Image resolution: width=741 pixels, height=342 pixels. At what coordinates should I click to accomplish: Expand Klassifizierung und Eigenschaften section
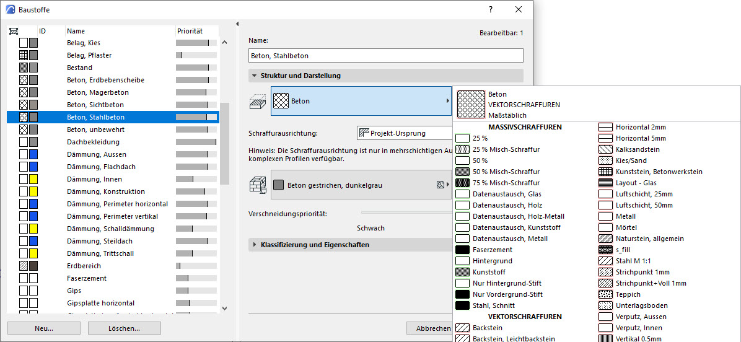pyautogui.click(x=255, y=245)
